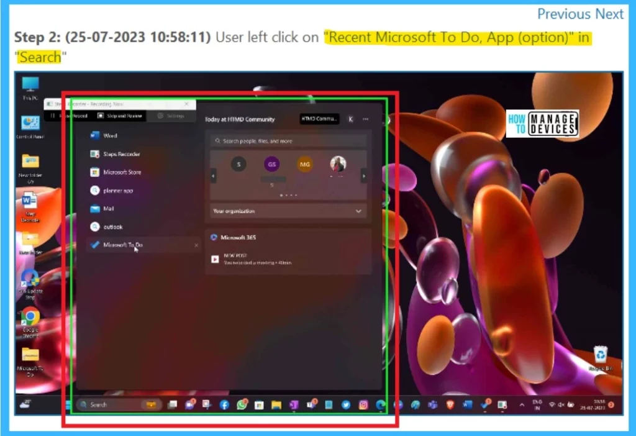Click ENG IN language indicator

(x=537, y=405)
